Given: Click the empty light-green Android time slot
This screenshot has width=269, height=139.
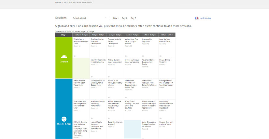Looking at the screenshot, I should coord(81,68).
